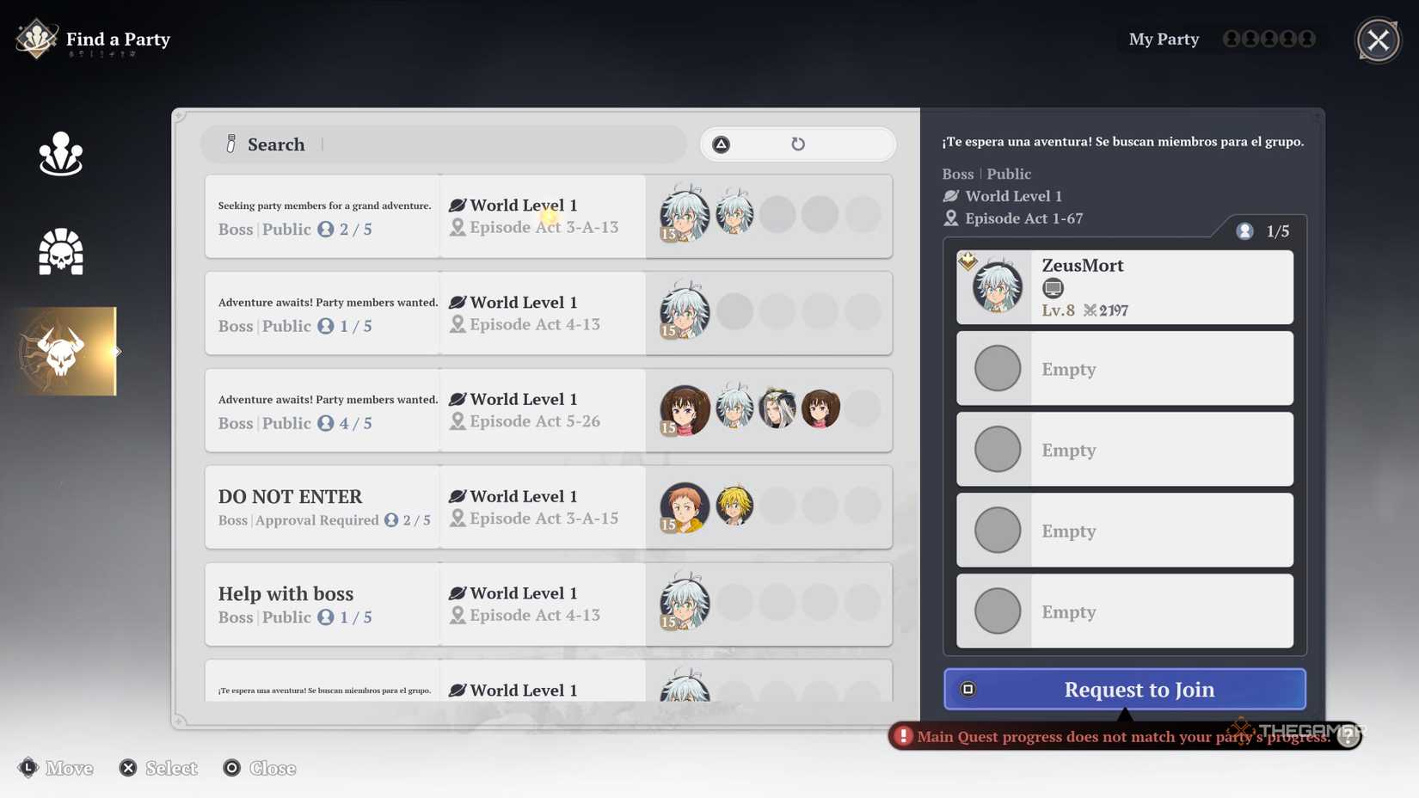Viewport: 1419px width, 798px height.
Task: Click the My Party label at the top
Action: click(x=1163, y=39)
